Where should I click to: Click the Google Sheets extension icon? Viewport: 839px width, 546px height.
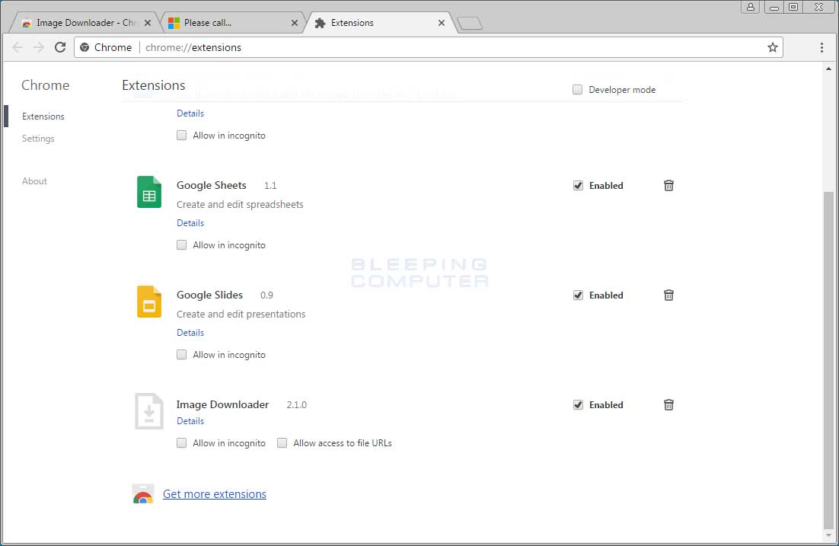pyautogui.click(x=148, y=192)
